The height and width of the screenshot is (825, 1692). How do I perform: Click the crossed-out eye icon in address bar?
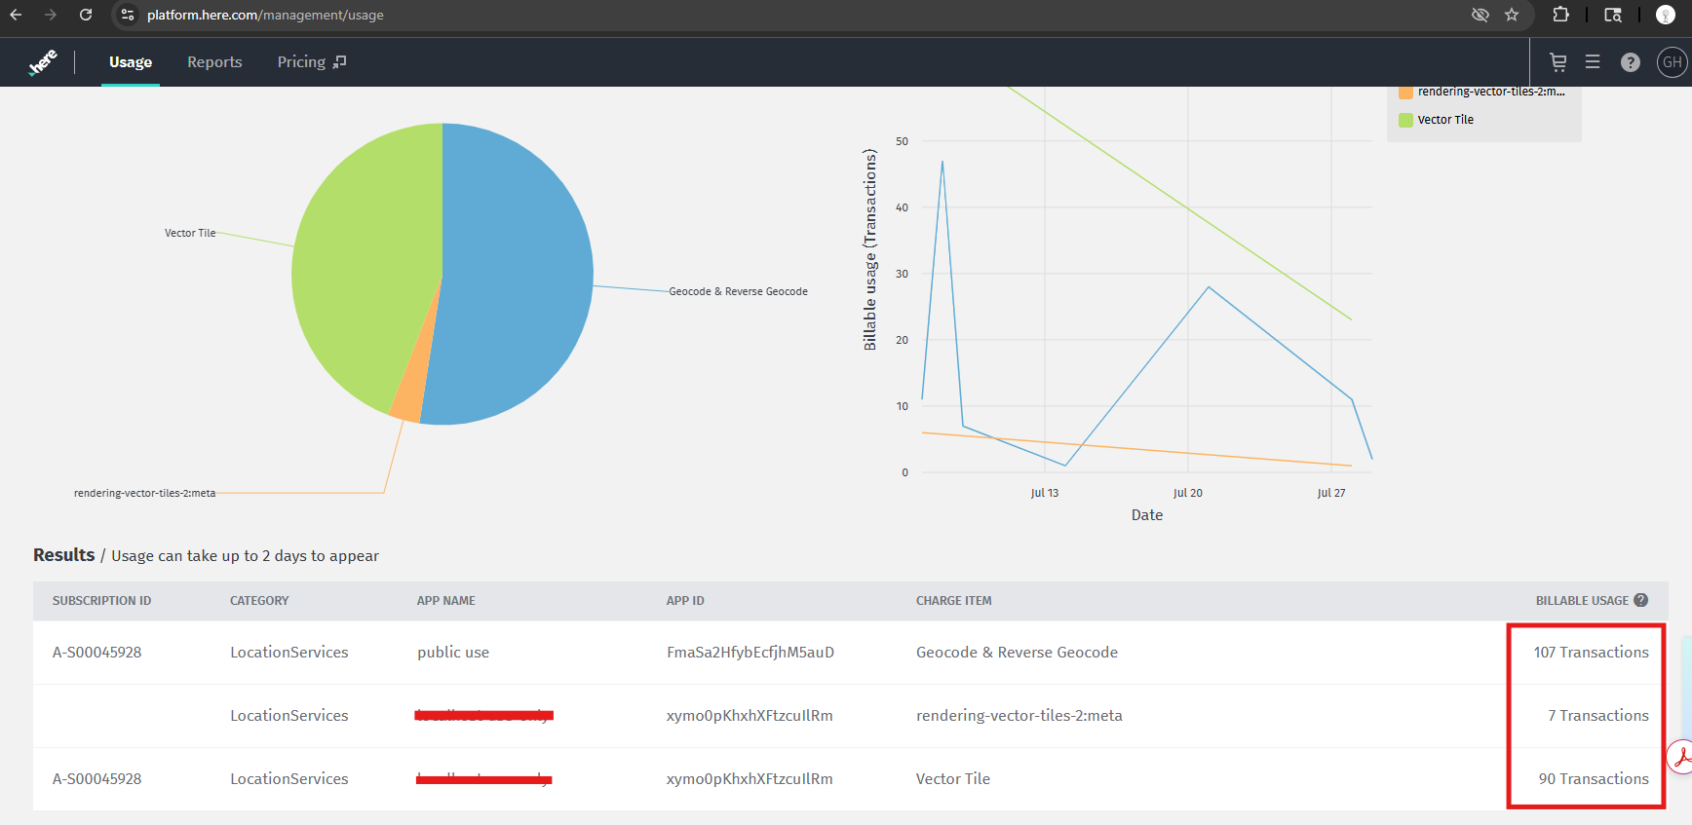(x=1480, y=15)
